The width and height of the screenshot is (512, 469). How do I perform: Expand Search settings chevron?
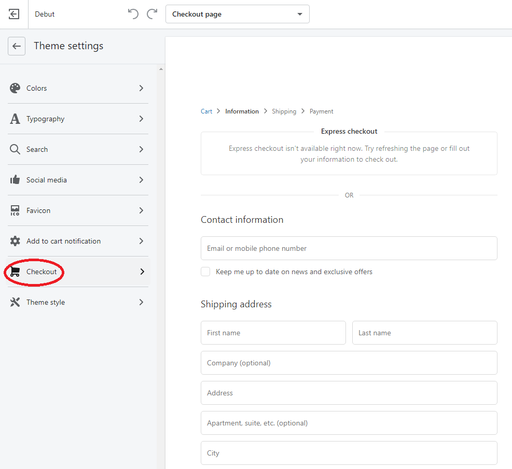(141, 149)
